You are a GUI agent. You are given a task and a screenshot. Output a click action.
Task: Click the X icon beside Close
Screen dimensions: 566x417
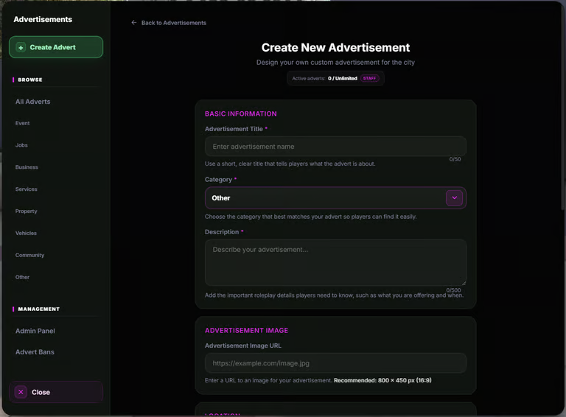point(21,392)
